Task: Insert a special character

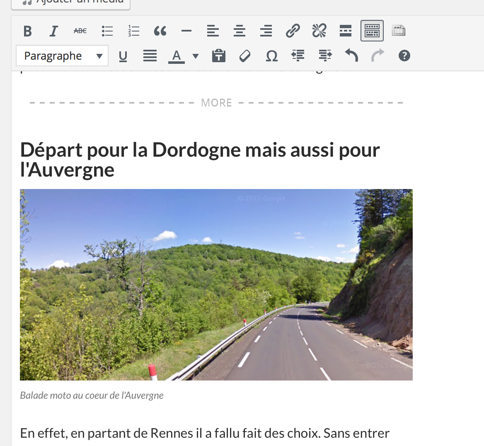Action: click(x=271, y=56)
